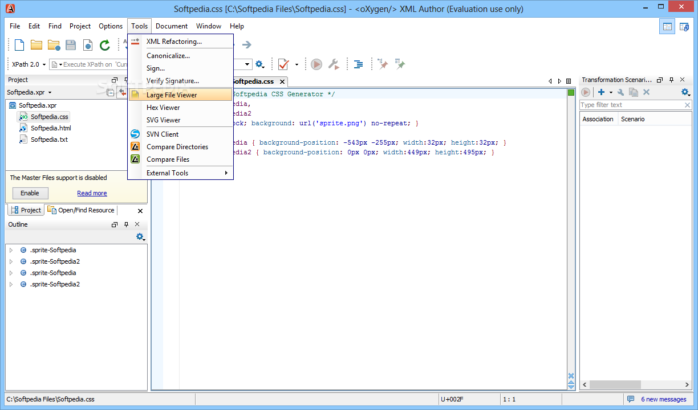This screenshot has width=698, height=410.
Task: Click the red pushpin toolbar icon
Action: click(383, 64)
